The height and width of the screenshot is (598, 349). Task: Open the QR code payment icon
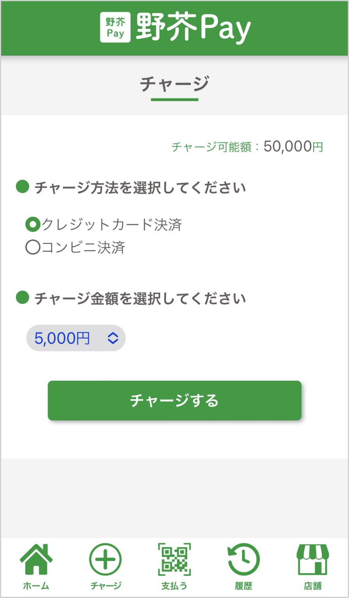174,559
